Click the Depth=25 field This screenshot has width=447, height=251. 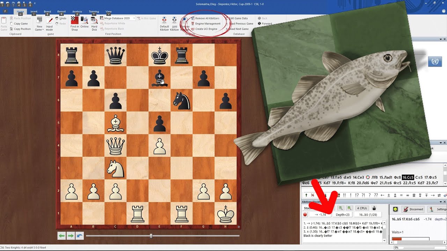click(343, 215)
